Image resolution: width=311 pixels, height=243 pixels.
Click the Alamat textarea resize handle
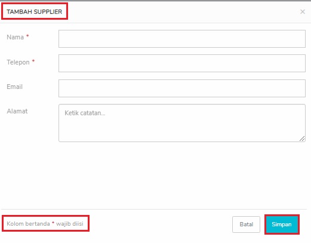tap(302, 139)
